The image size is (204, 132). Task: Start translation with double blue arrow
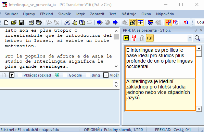(x=100, y=22)
